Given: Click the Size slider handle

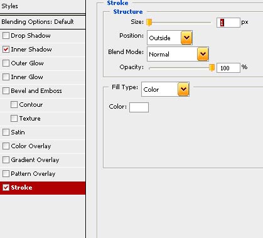Looking at the screenshot, I should tap(149, 23).
